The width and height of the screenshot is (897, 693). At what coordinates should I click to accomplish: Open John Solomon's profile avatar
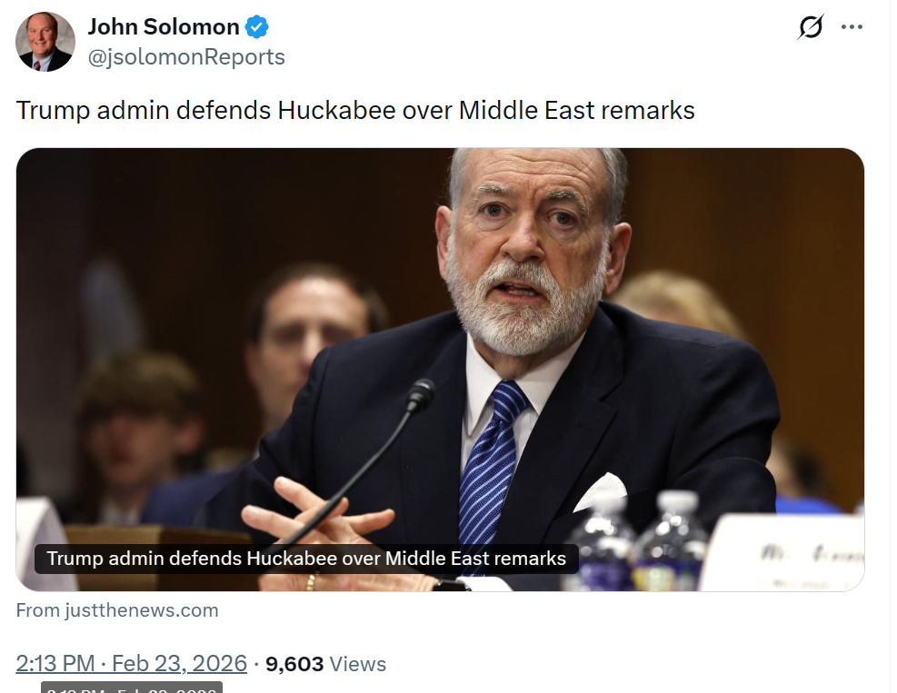click(45, 42)
